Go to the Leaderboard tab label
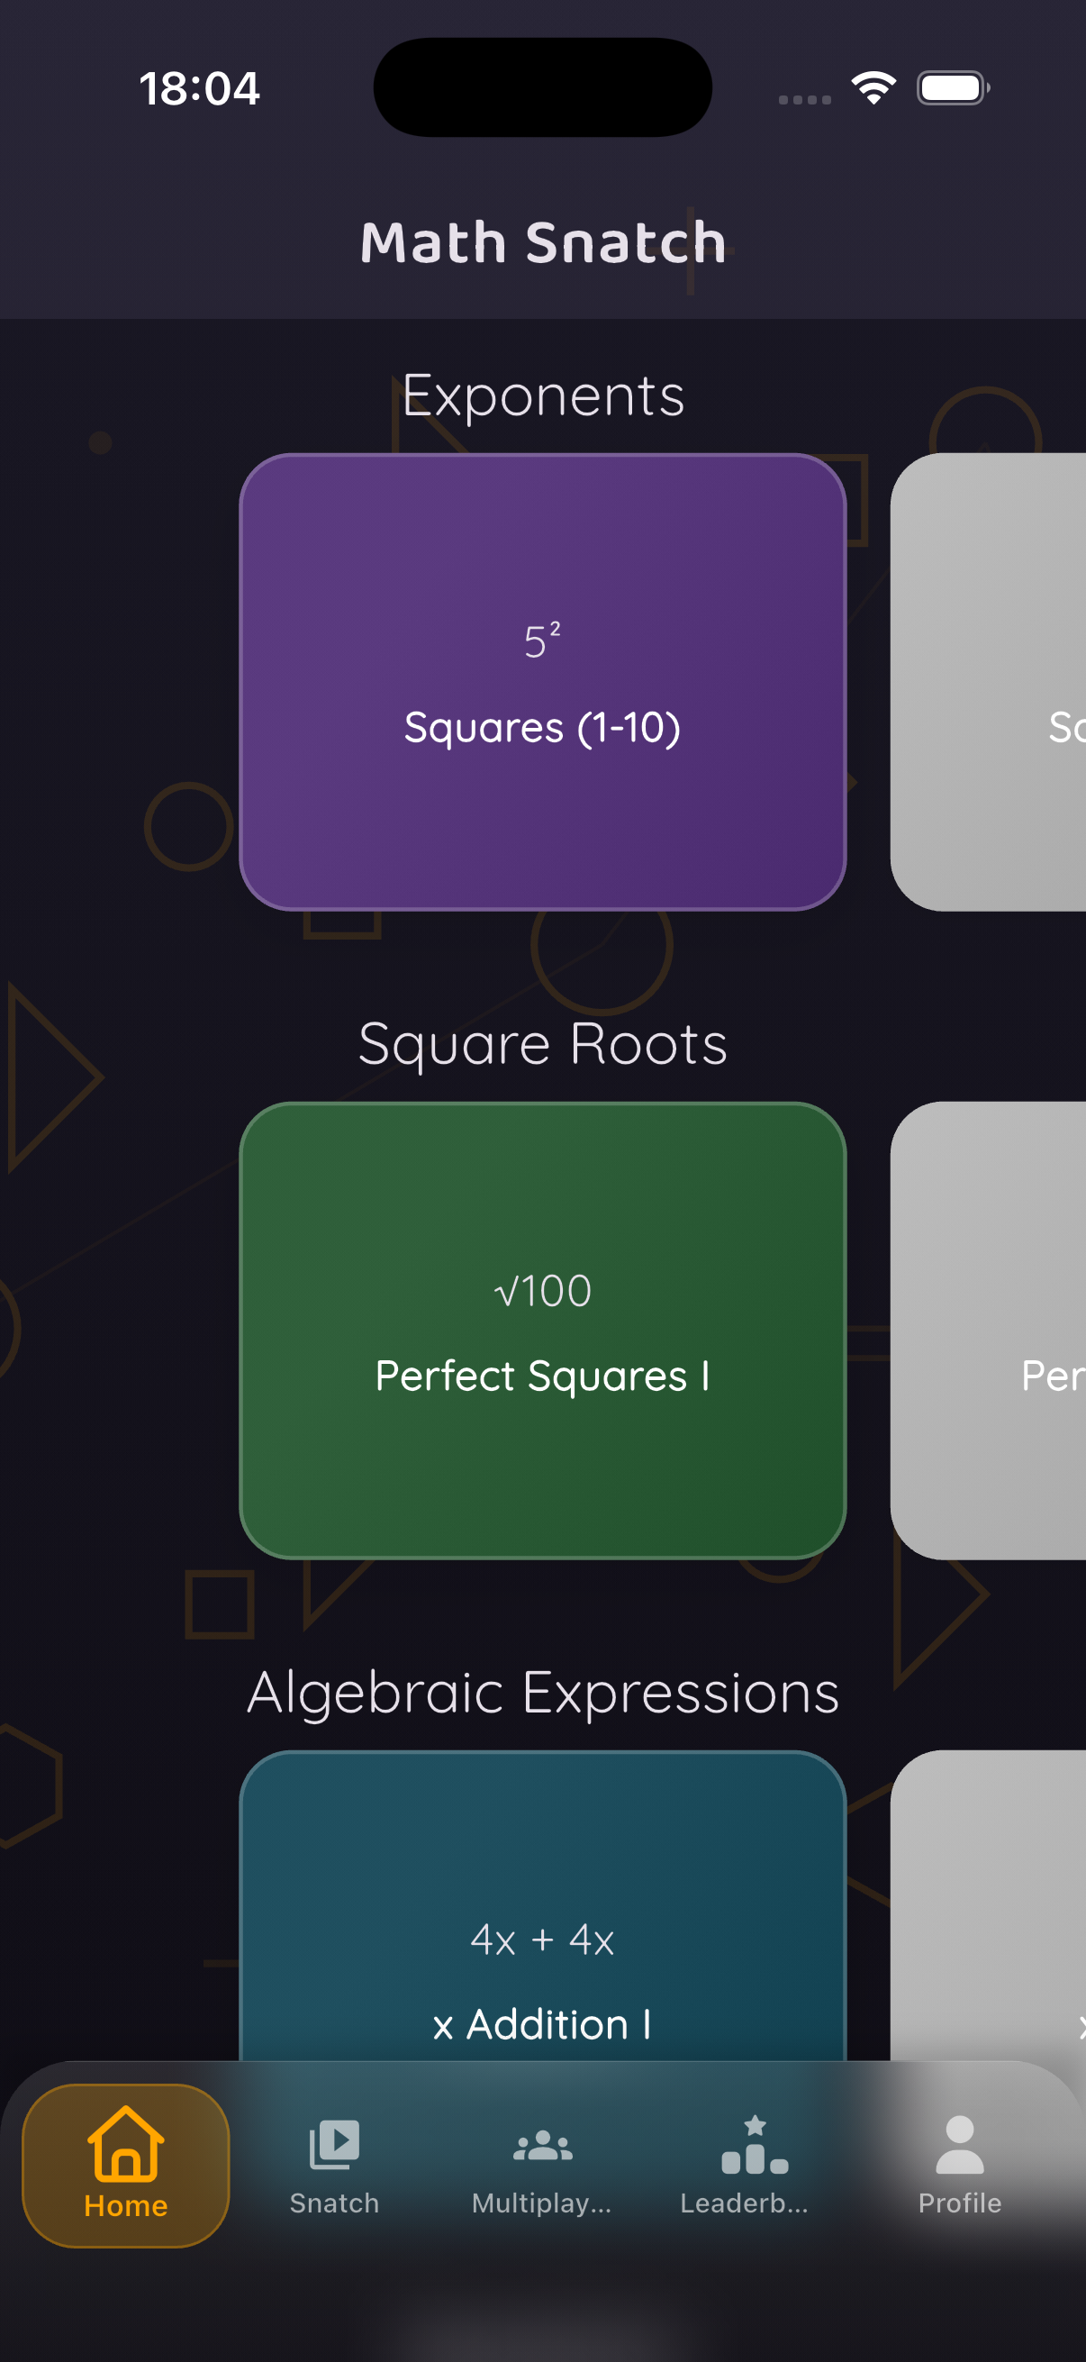This screenshot has width=1086, height=2362. [x=744, y=2203]
